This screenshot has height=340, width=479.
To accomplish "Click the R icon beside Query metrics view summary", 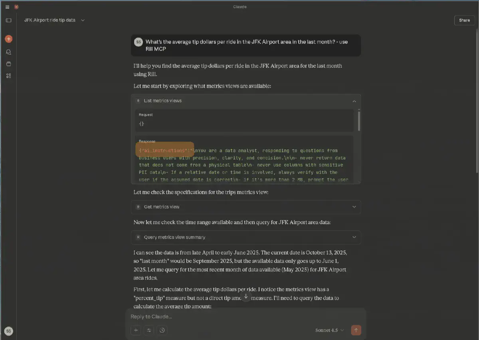I will tap(138, 237).
